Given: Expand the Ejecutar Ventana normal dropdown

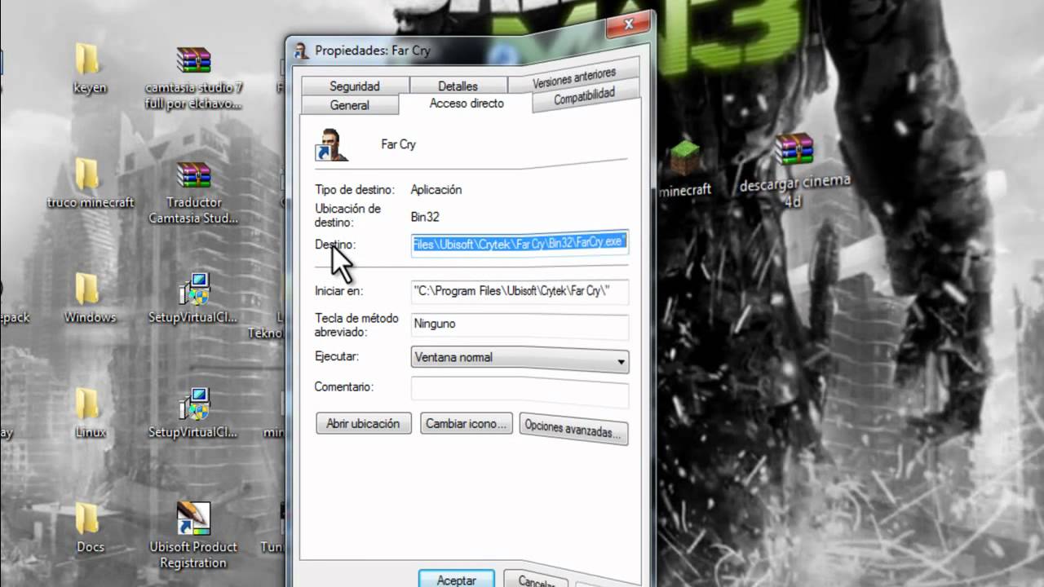Looking at the screenshot, I should 520,359.
